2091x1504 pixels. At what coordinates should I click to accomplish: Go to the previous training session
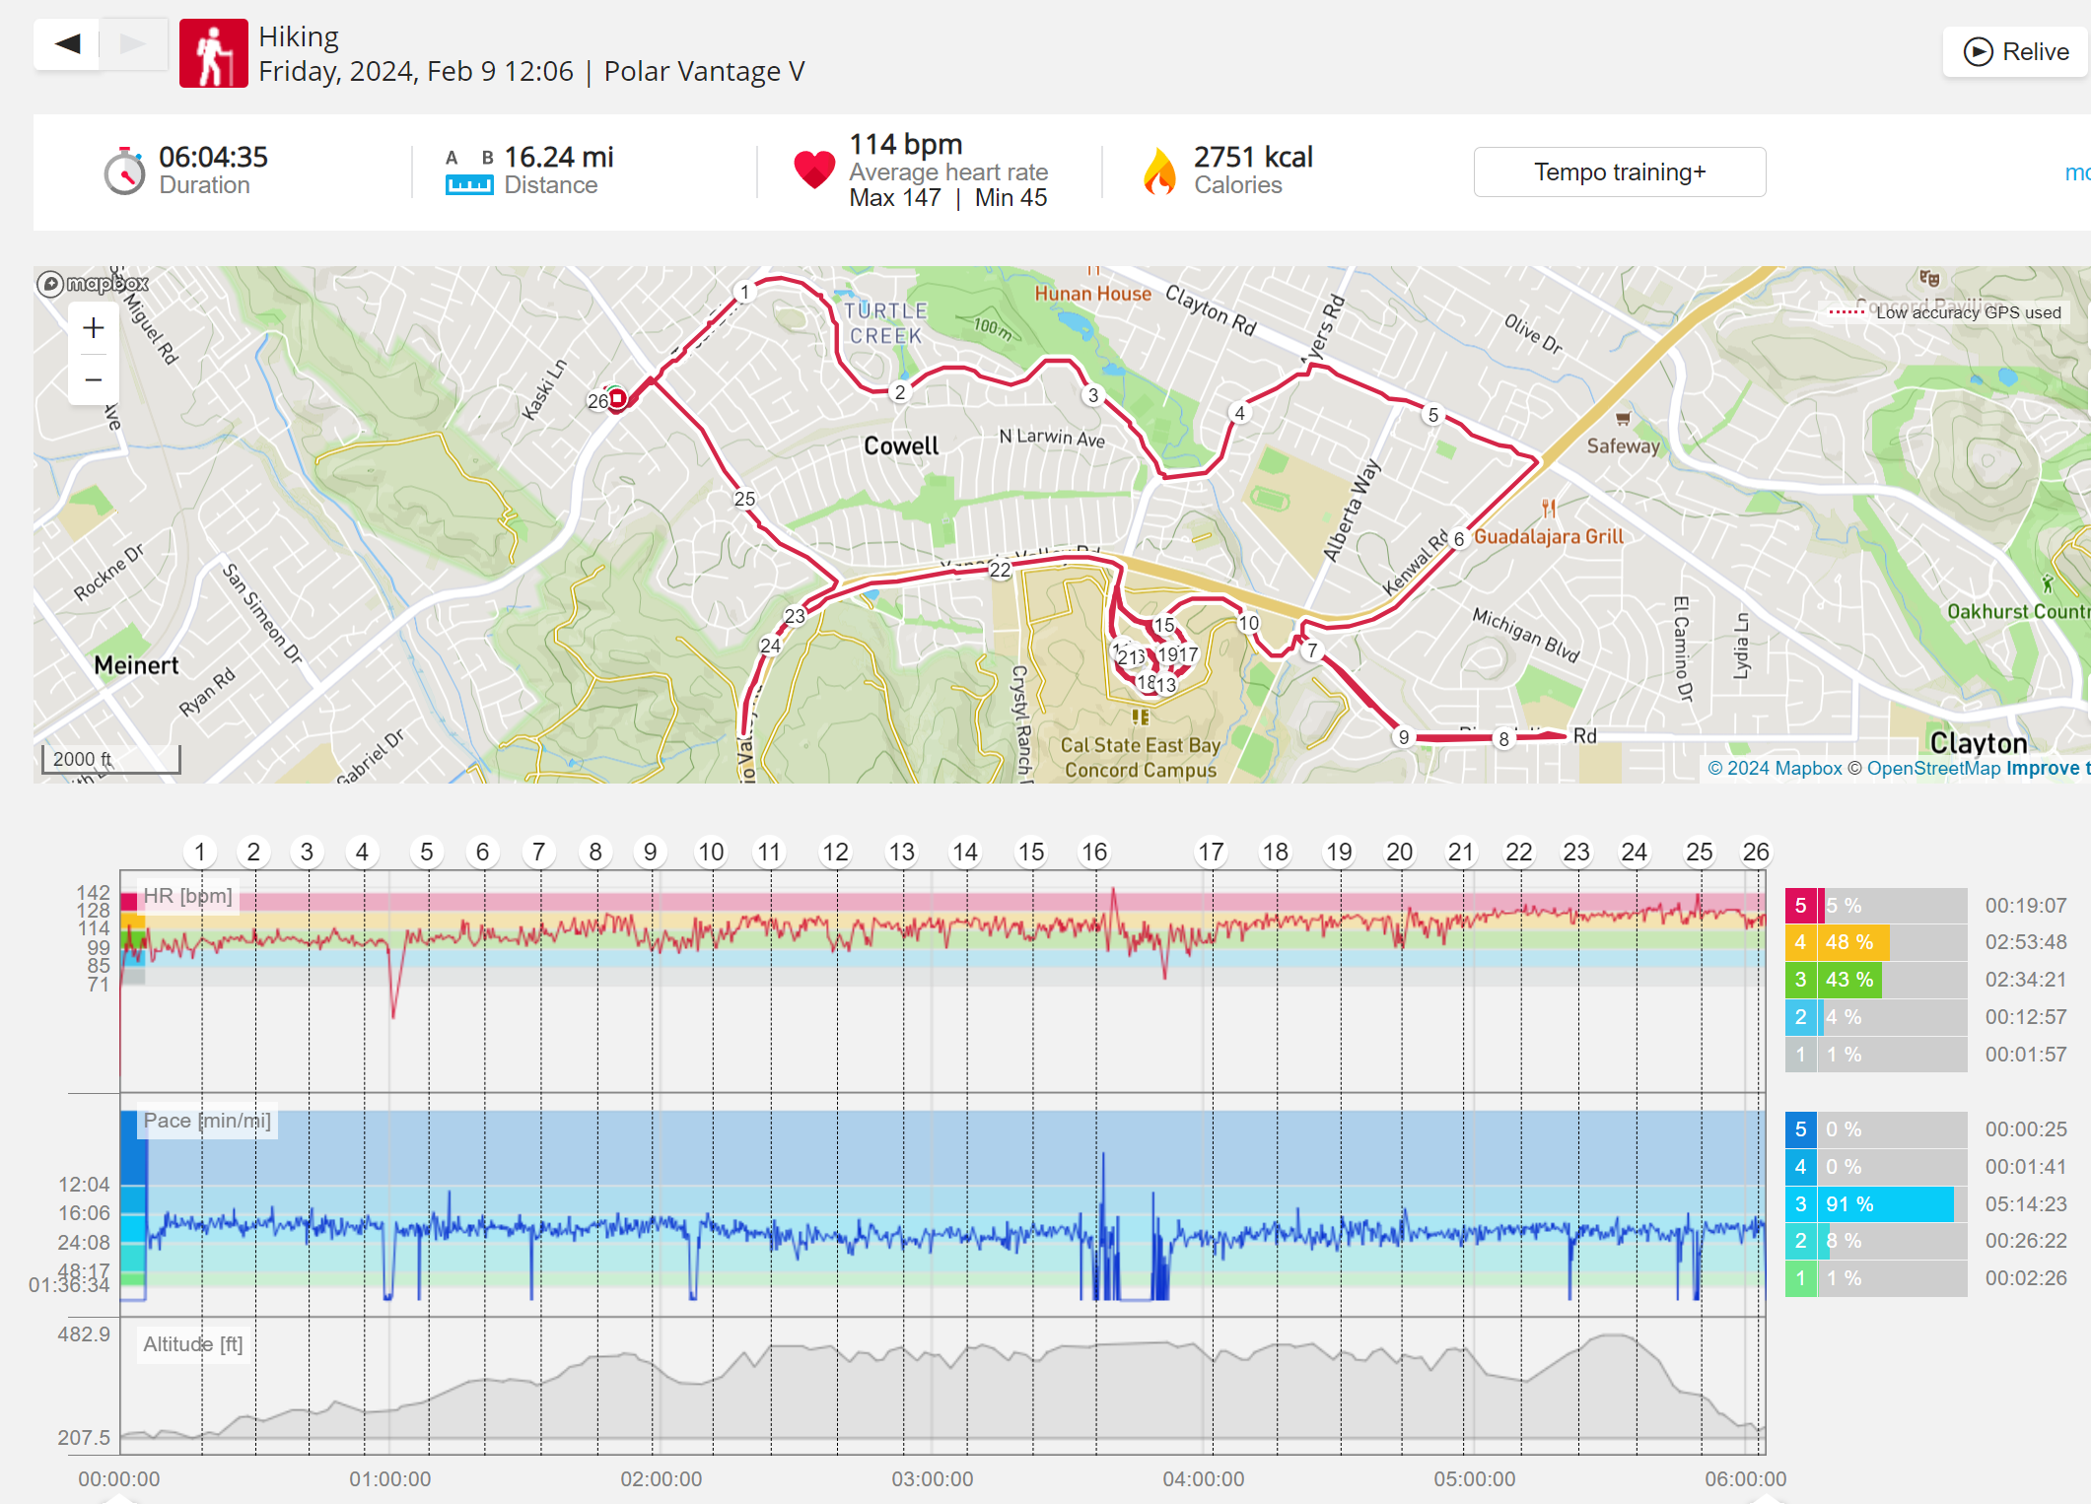(x=67, y=44)
